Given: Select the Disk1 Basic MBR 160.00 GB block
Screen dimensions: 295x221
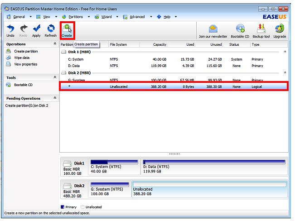Looking at the screenshot, I should [x=74, y=167].
